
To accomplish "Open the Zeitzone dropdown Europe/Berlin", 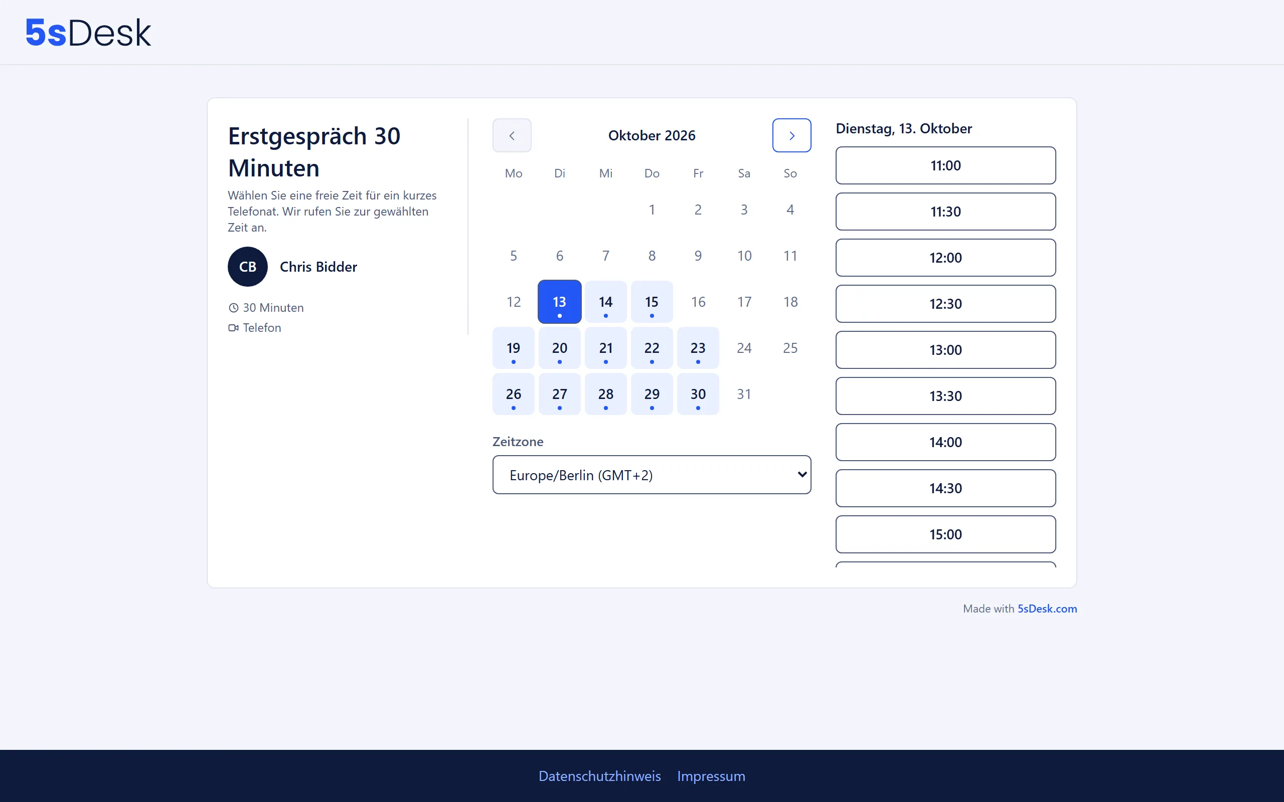I will (x=652, y=475).
